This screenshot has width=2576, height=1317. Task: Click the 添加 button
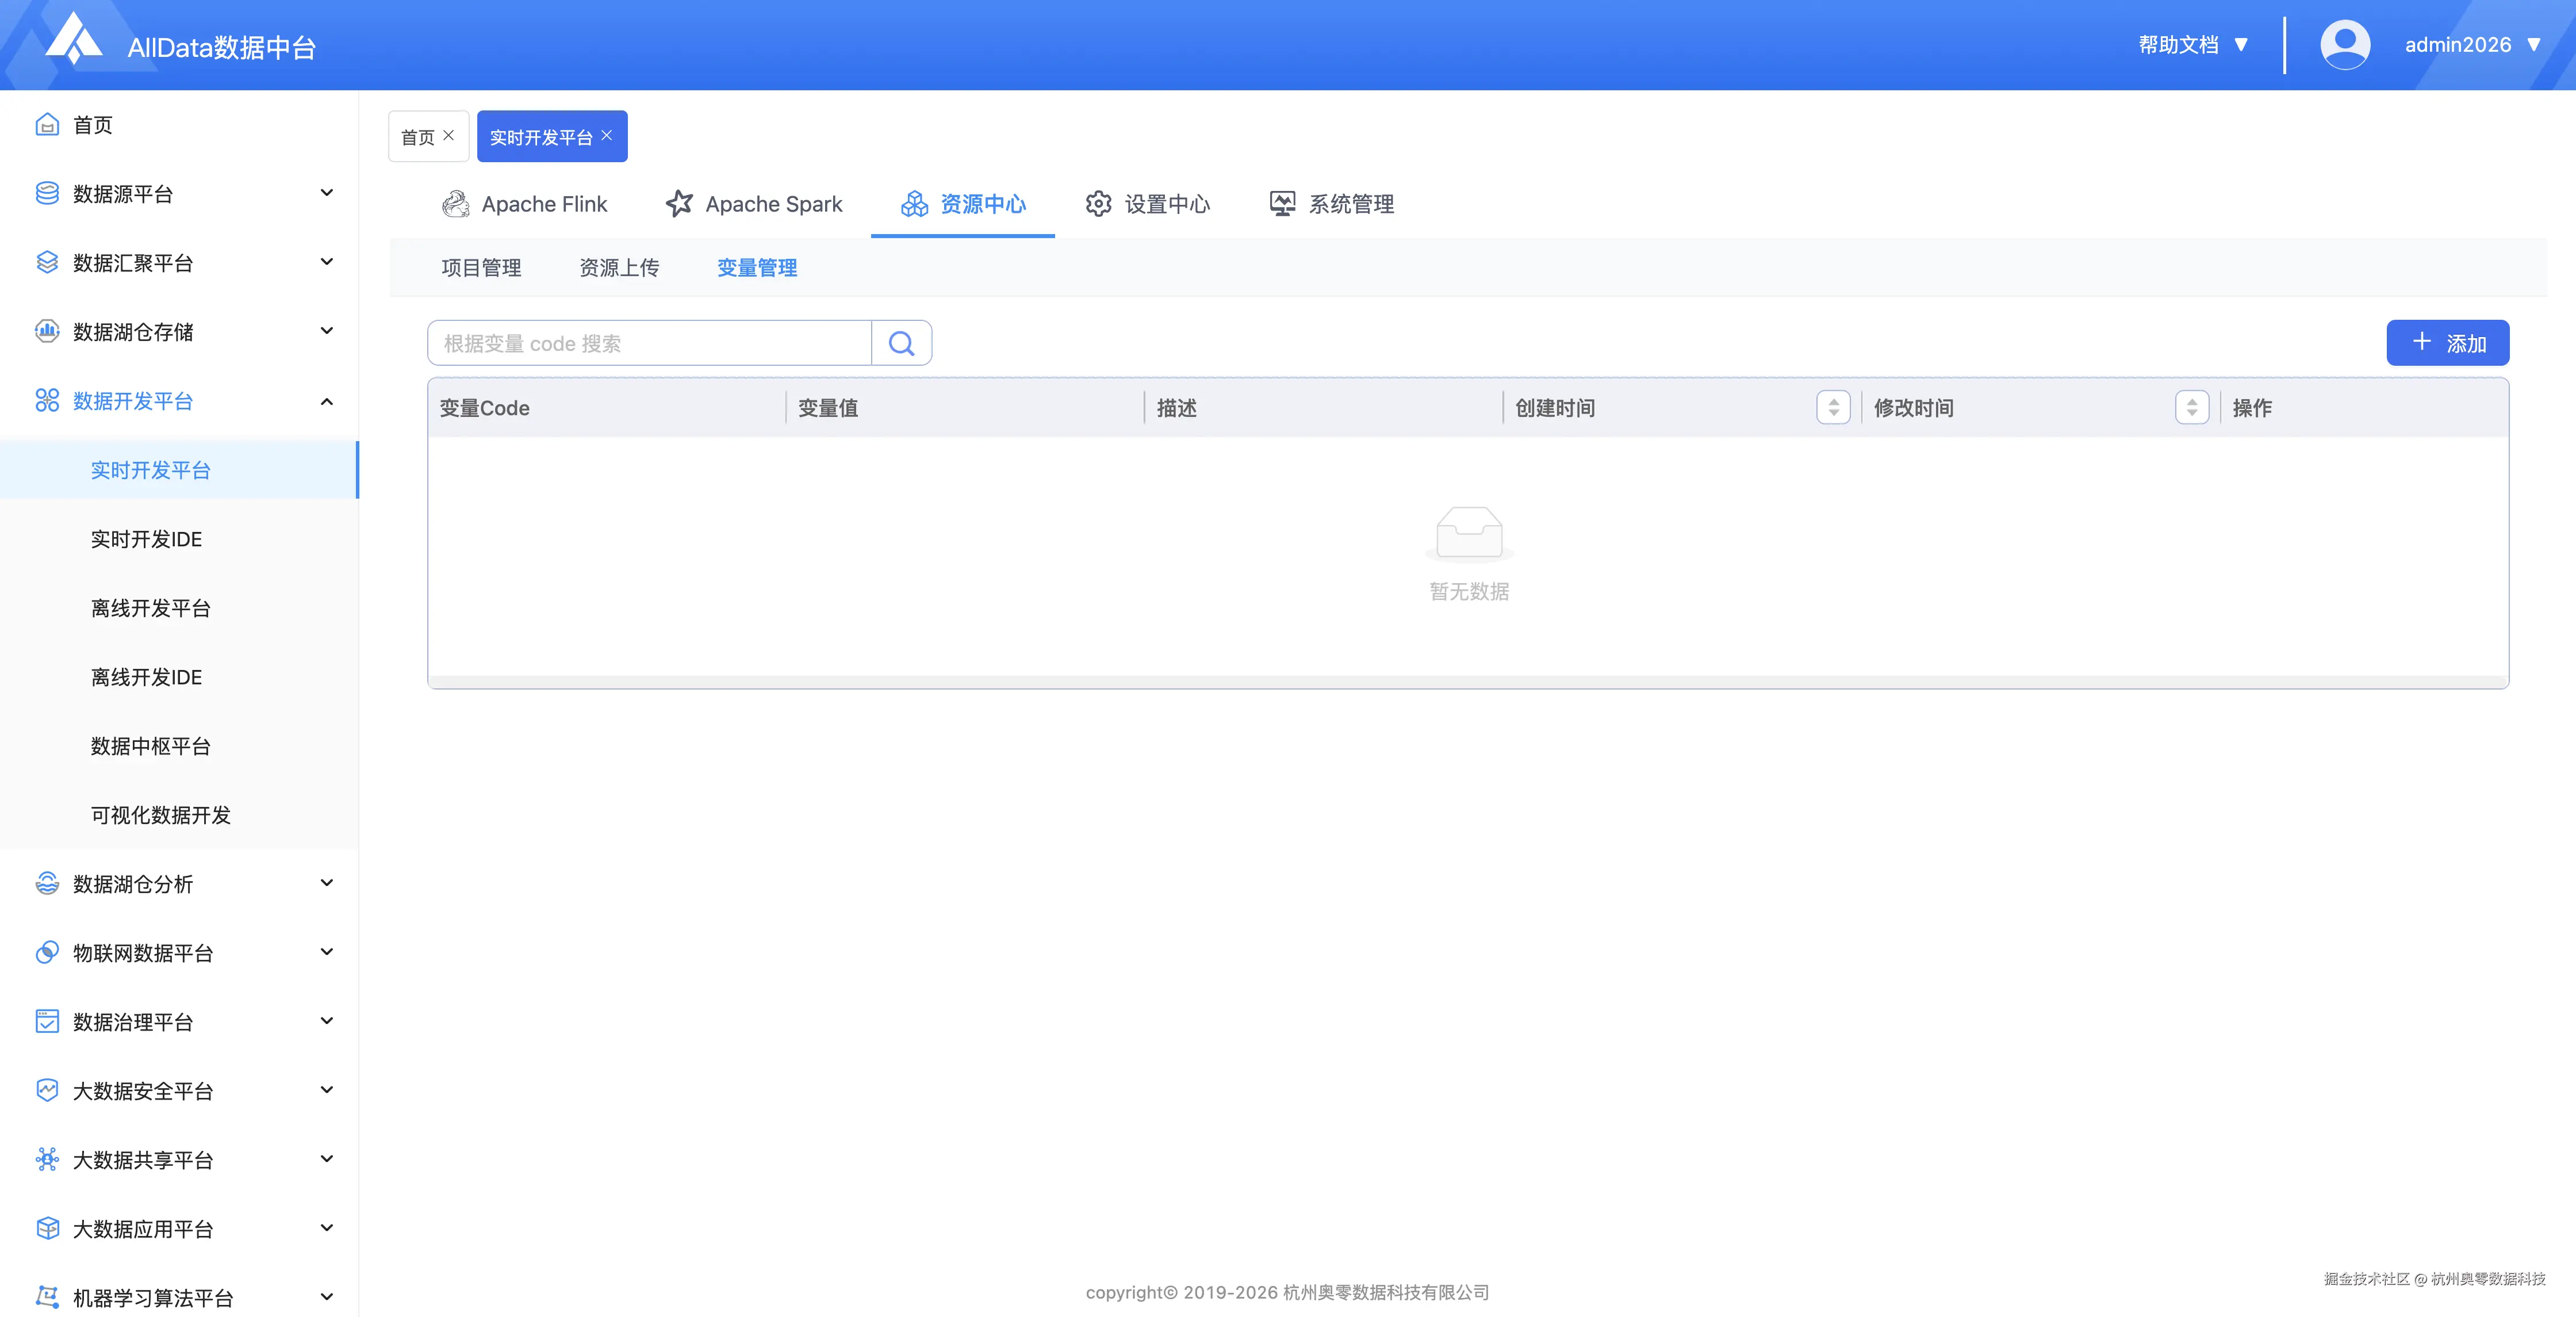coord(2447,343)
